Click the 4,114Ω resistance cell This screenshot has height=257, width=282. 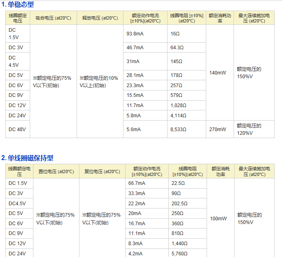tap(178, 116)
